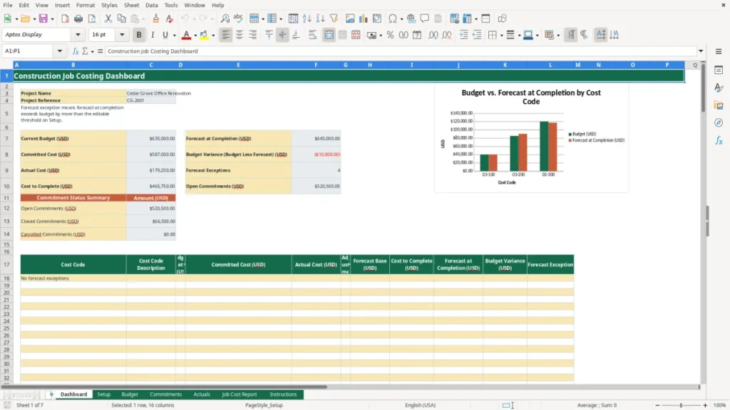Click the sidebar settings hamburger button

719,51
